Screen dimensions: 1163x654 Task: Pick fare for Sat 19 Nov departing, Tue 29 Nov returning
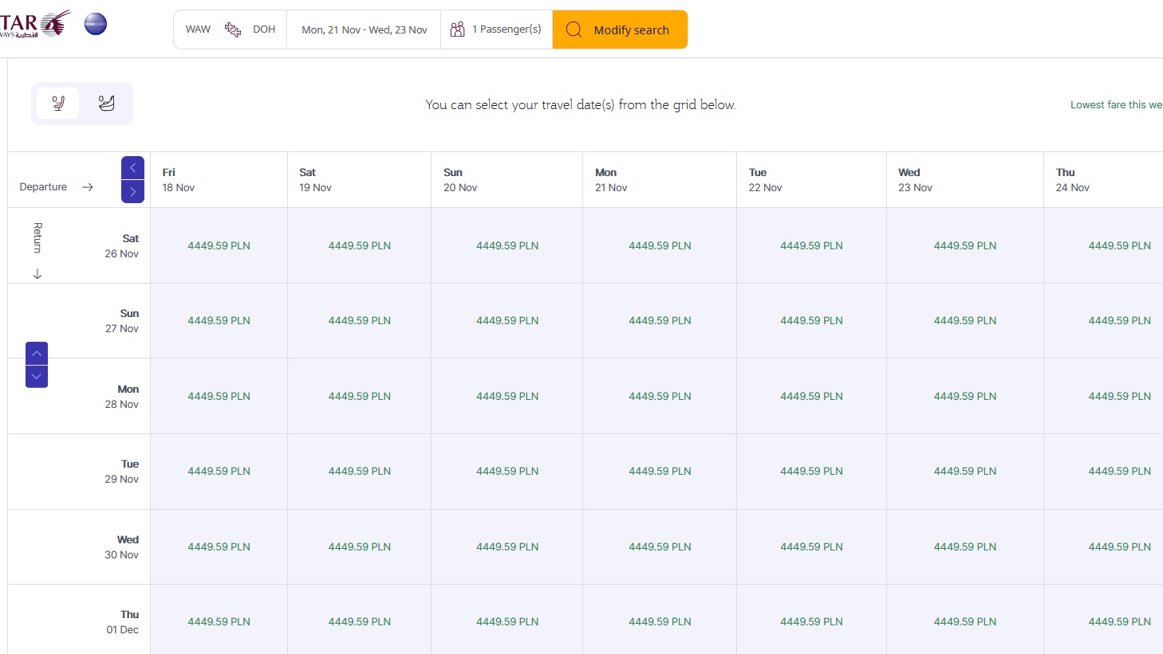359,471
